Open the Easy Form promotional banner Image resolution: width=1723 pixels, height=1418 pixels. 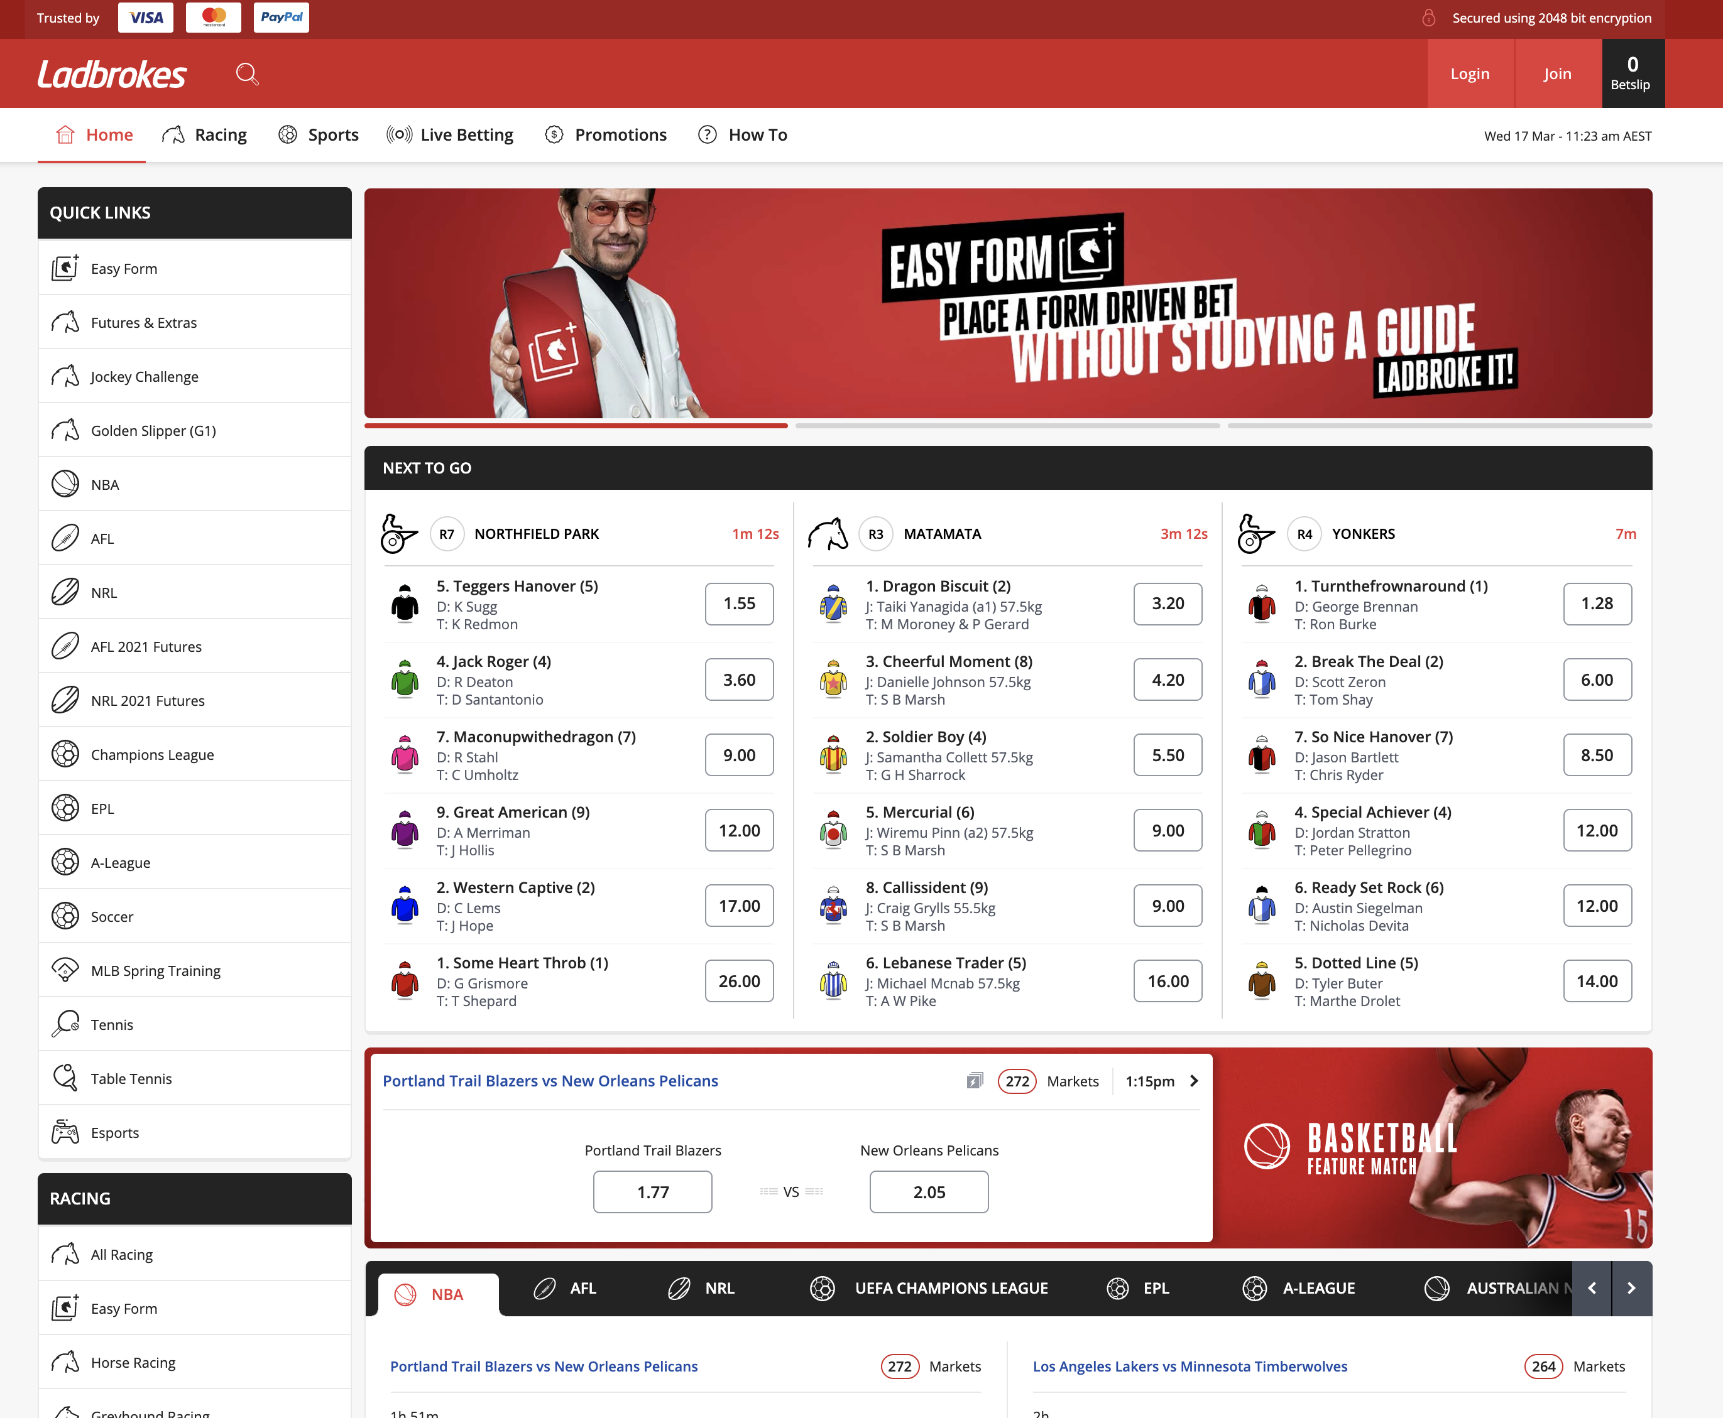(1008, 303)
